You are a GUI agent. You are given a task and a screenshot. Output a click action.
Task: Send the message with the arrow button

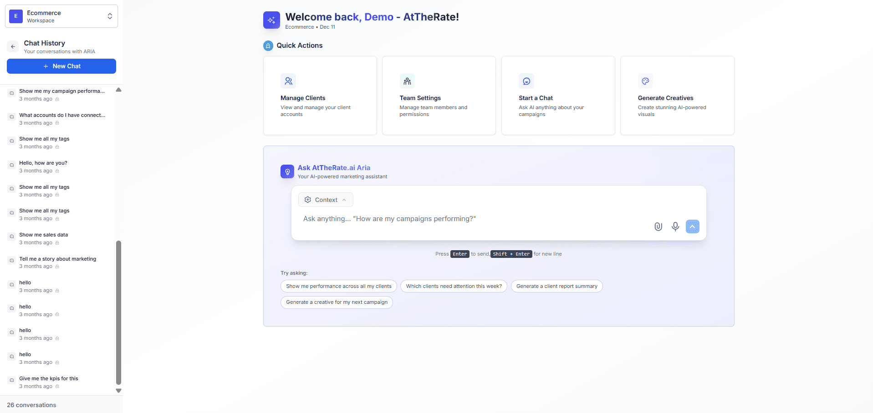tap(692, 227)
